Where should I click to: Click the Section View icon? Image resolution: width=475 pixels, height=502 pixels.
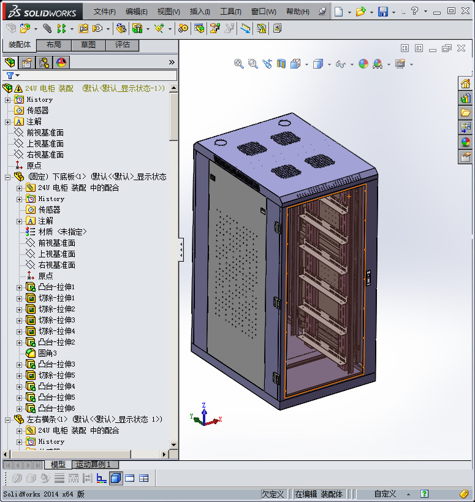(x=281, y=64)
